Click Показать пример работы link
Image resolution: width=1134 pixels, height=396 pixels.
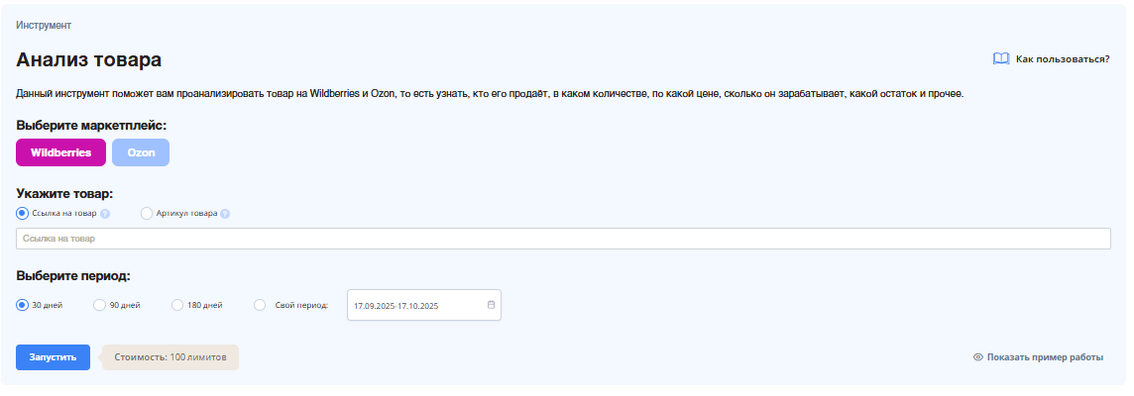pyautogui.click(x=1045, y=357)
